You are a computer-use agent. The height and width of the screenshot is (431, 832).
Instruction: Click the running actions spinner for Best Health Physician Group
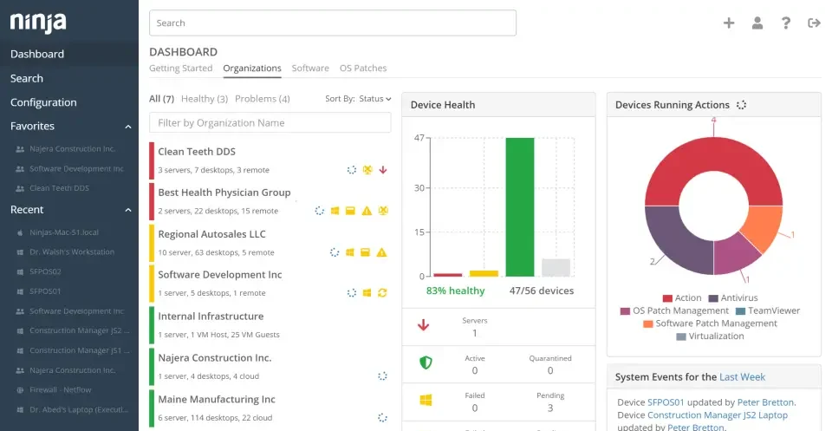[x=320, y=211]
